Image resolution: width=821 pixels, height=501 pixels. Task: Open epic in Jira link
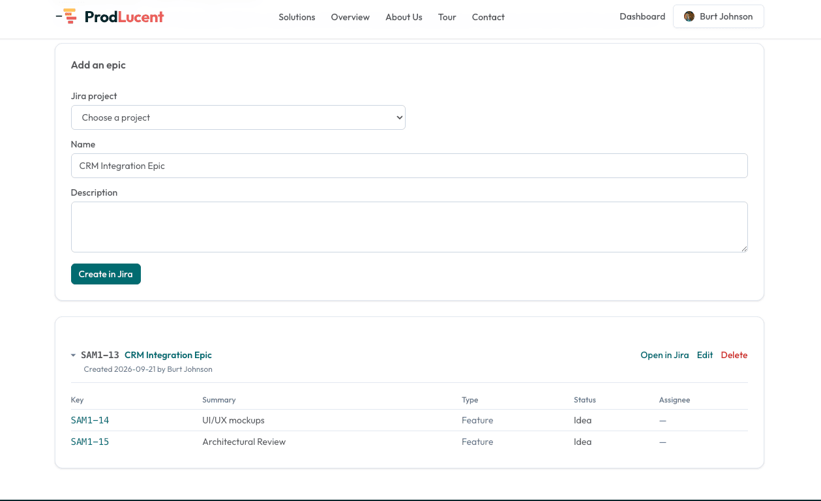[664, 355]
